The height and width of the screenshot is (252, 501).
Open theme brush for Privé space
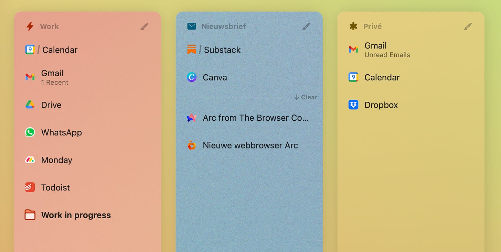click(x=468, y=26)
